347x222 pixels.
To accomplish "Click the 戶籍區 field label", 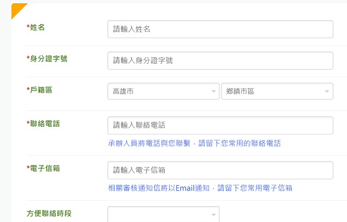I will (41, 90).
